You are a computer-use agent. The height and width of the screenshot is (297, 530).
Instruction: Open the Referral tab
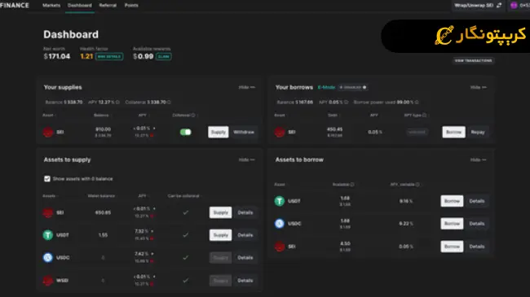108,6
